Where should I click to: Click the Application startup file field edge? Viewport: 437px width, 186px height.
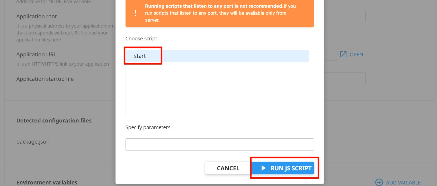(344, 79)
